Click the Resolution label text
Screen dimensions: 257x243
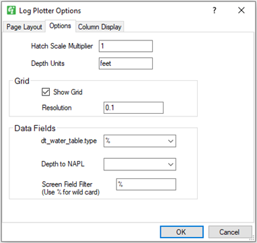coord(57,108)
